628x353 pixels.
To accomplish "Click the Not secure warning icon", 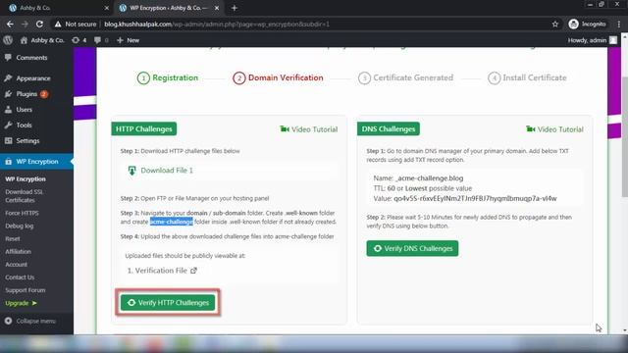I will tap(58, 24).
